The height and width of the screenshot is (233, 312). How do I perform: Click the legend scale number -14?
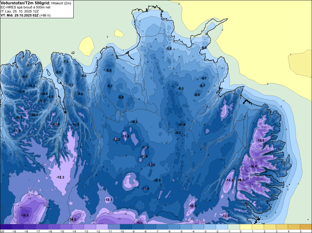[x=74, y=231]
